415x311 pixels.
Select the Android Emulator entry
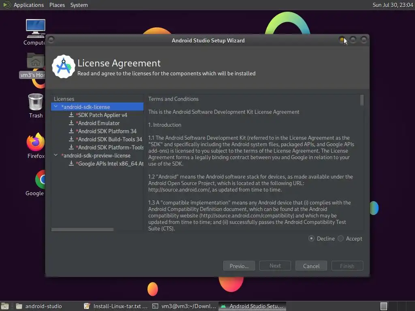[x=98, y=123]
